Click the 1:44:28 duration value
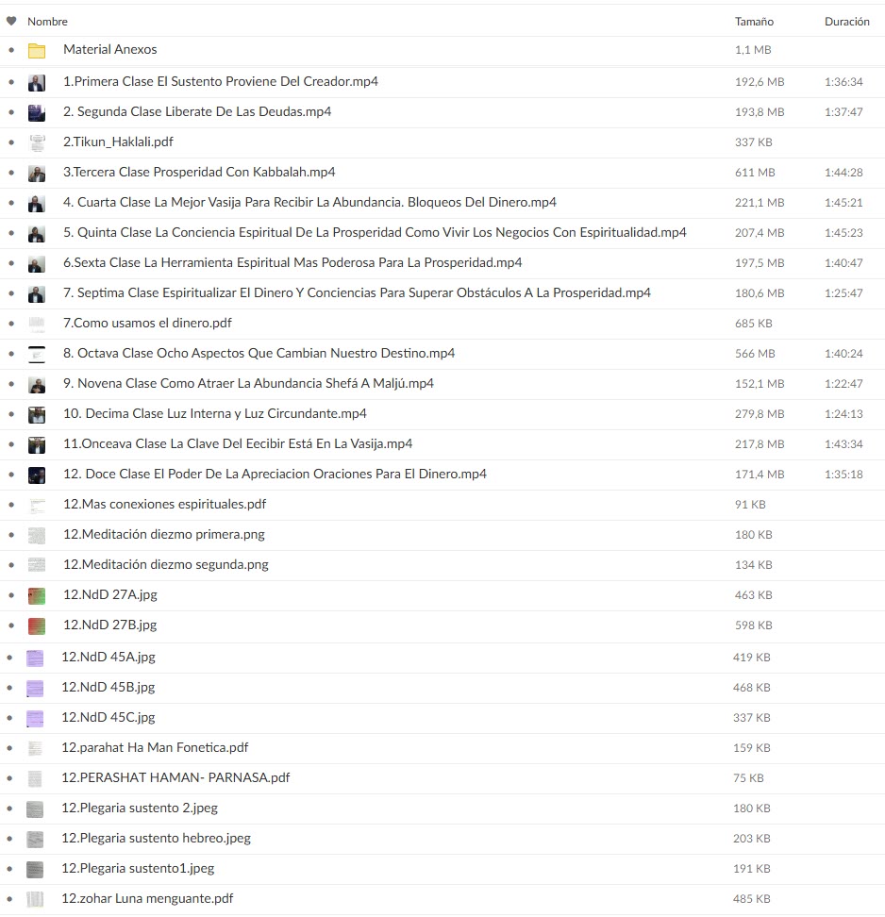The image size is (885, 917). click(x=843, y=173)
